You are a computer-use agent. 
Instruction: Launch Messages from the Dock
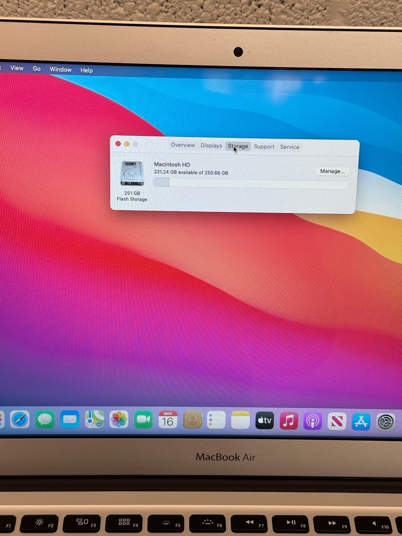click(45, 419)
